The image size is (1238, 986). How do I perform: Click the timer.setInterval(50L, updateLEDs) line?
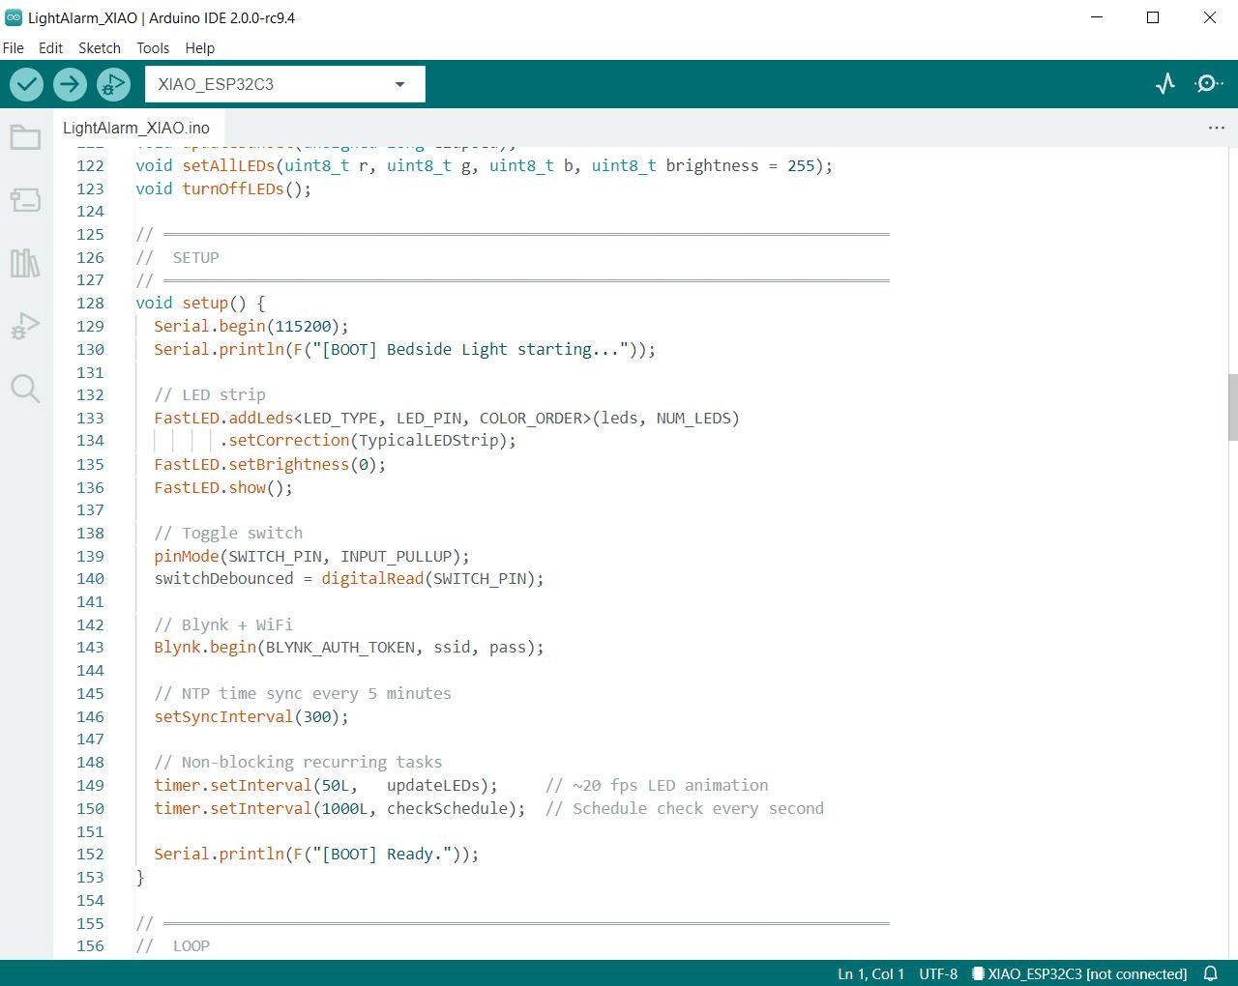tap(326, 786)
